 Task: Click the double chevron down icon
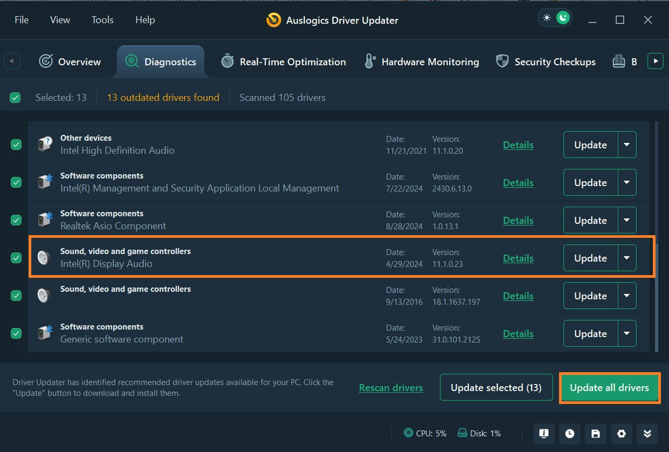(647, 433)
